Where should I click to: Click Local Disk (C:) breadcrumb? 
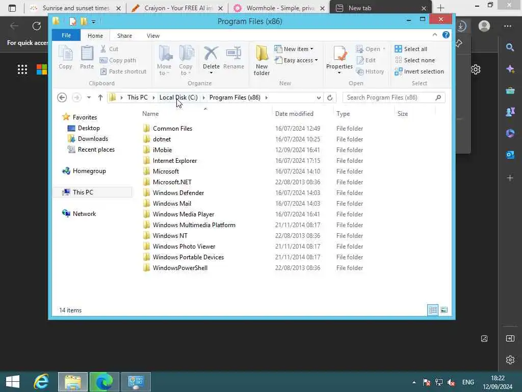pyautogui.click(x=178, y=97)
